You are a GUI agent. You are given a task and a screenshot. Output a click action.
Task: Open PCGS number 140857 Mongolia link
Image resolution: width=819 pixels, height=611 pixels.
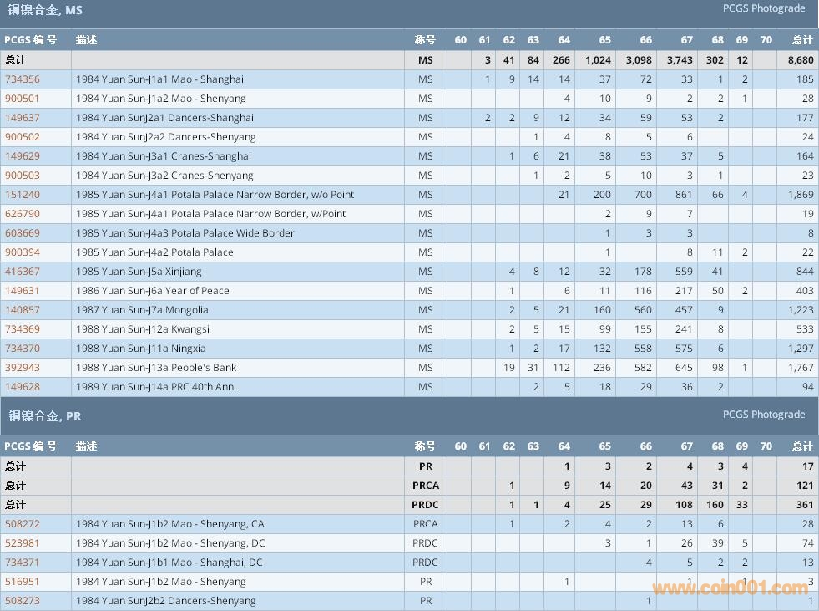pyautogui.click(x=23, y=310)
